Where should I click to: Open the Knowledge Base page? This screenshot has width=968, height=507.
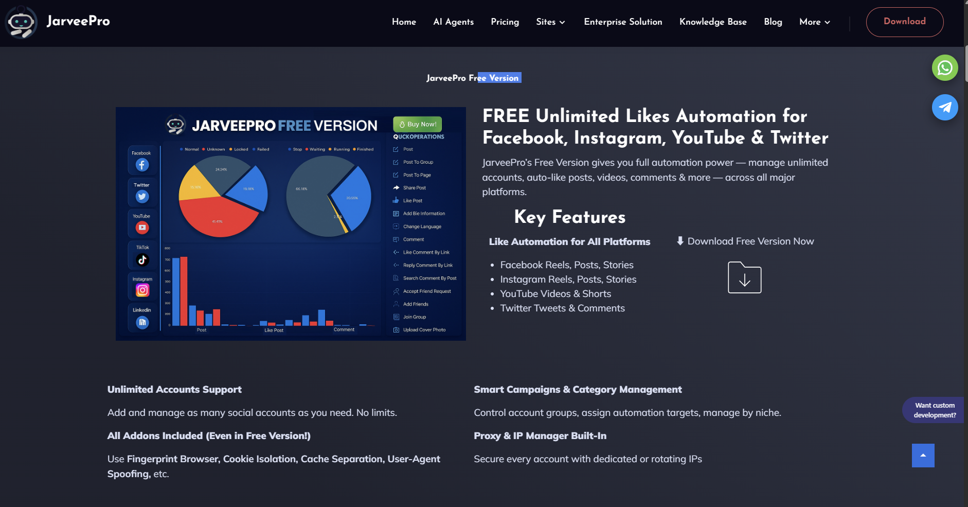point(713,22)
